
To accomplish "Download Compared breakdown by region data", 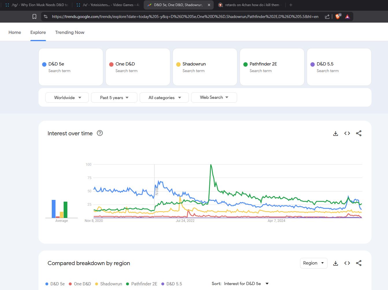I will pyautogui.click(x=335, y=263).
